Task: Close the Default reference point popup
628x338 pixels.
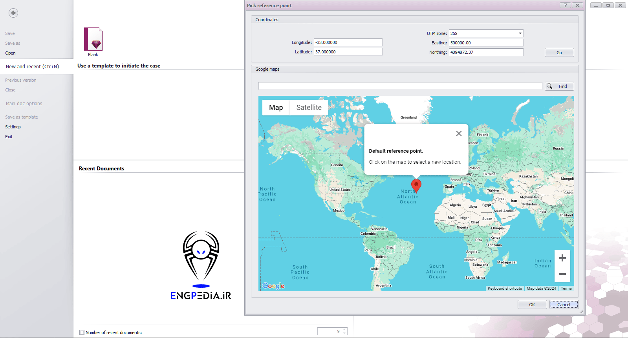Action: coord(458,133)
